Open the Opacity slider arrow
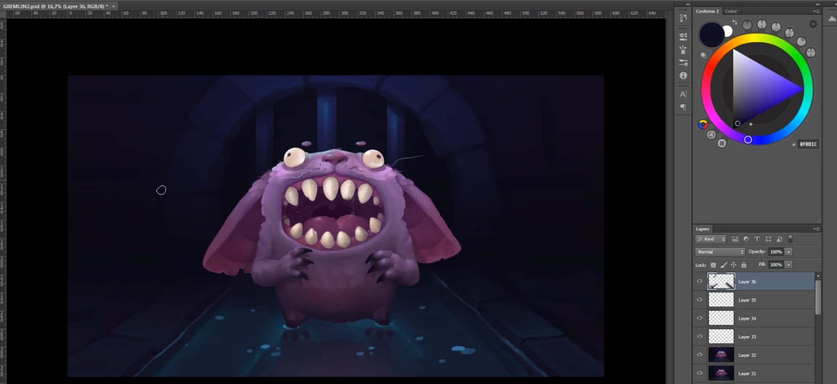Screen dimensions: 837x384 point(788,252)
